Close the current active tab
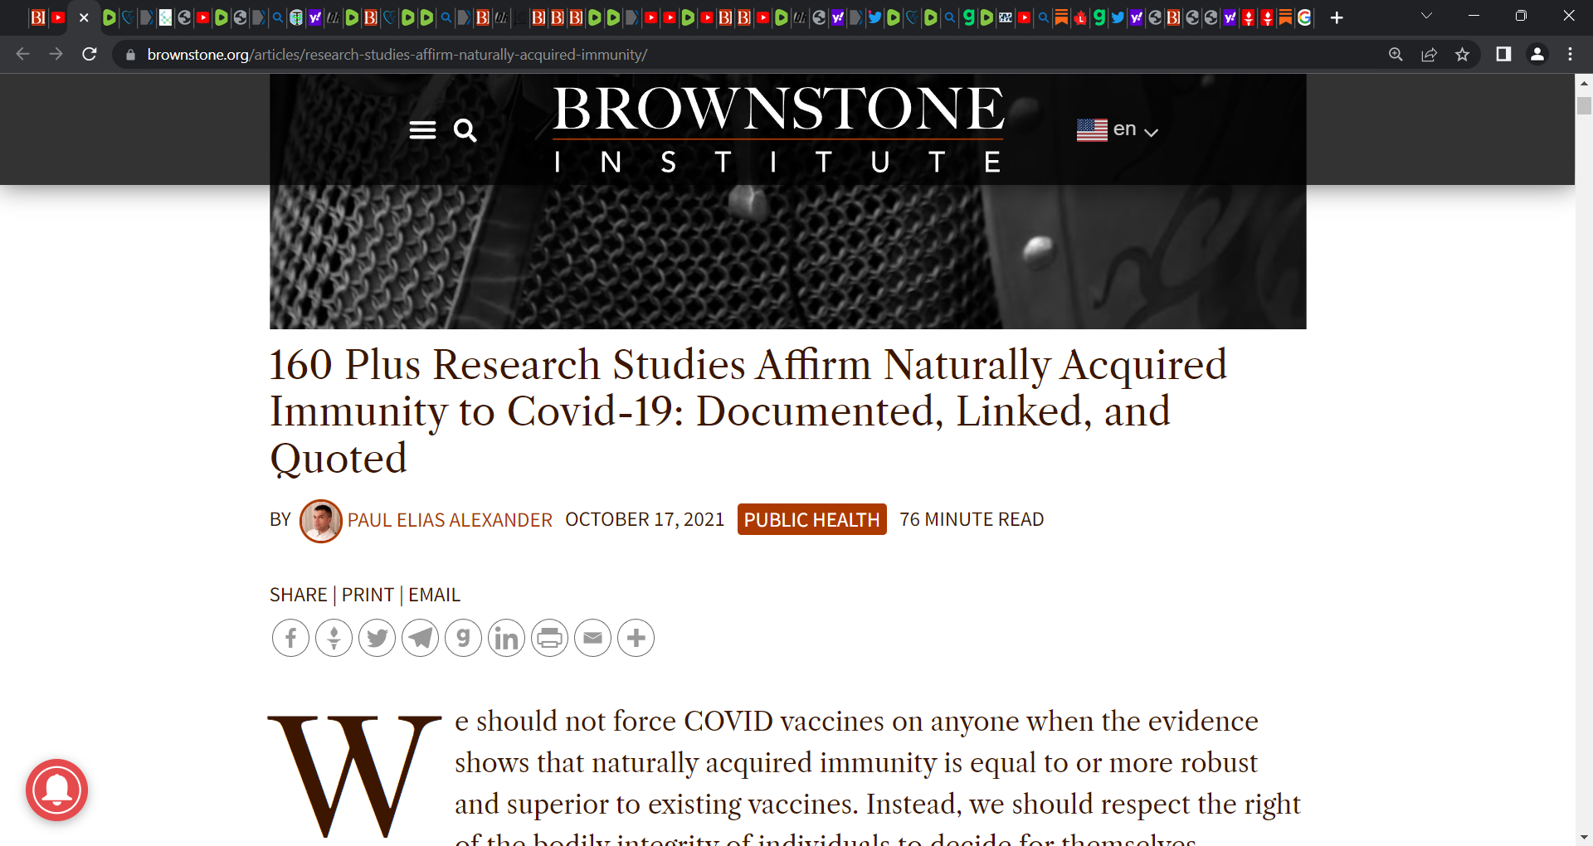The height and width of the screenshot is (846, 1593). click(84, 17)
